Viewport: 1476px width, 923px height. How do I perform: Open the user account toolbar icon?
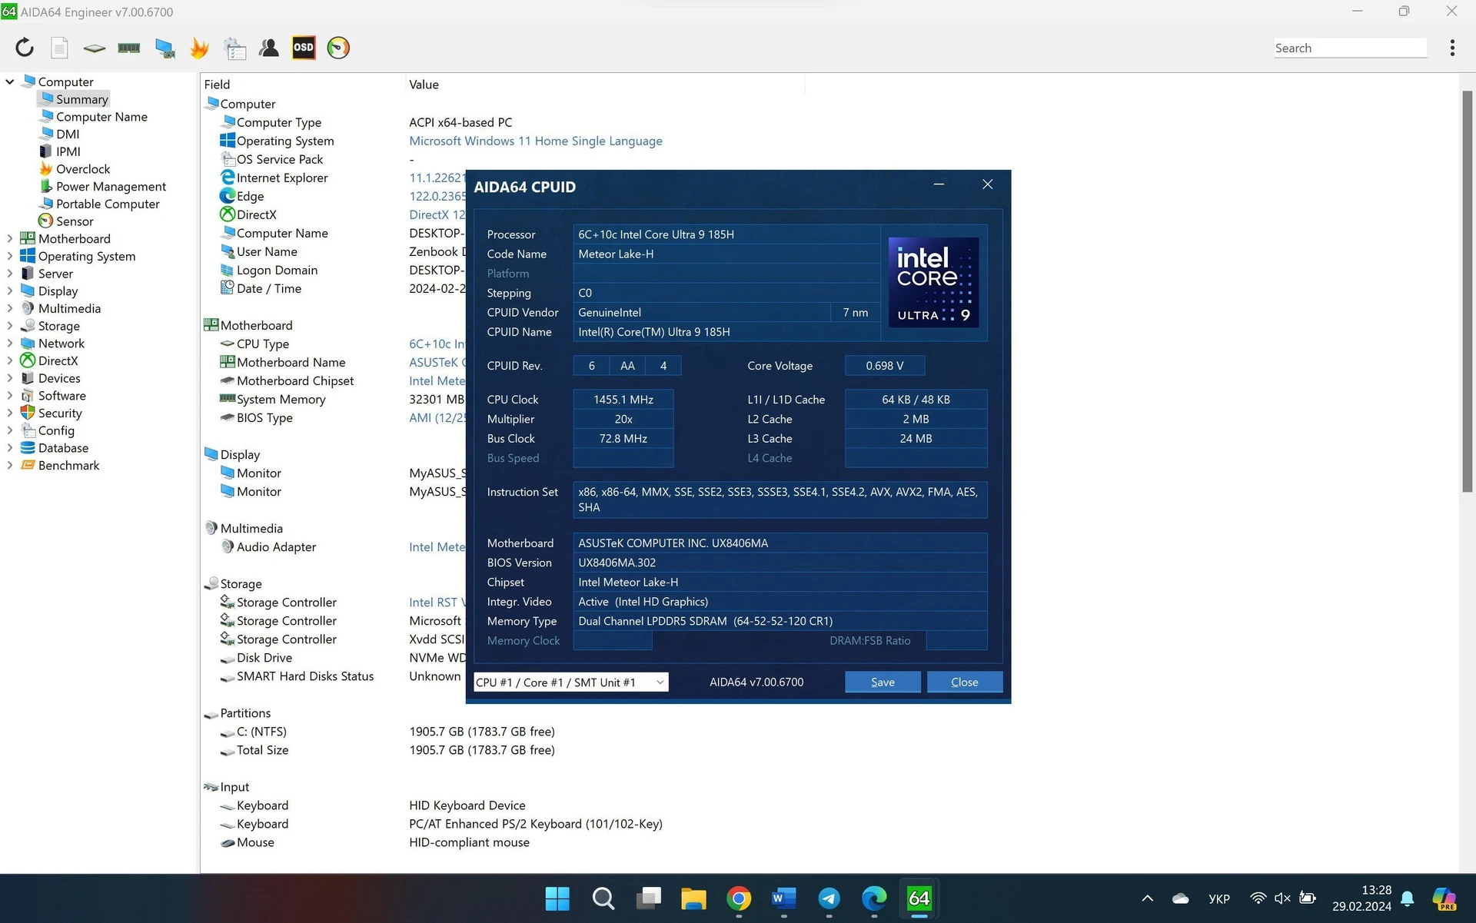click(x=268, y=48)
